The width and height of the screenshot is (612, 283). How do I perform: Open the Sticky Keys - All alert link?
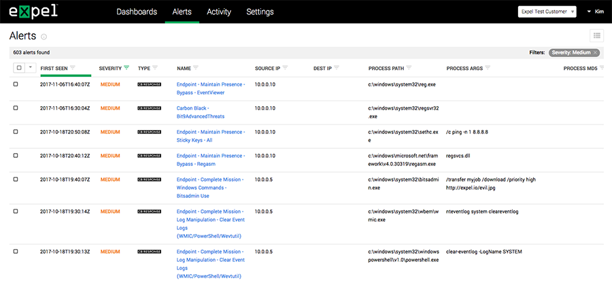(211, 136)
